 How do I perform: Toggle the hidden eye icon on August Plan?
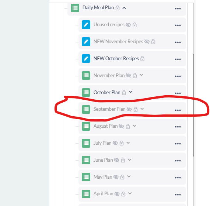pos(121,126)
